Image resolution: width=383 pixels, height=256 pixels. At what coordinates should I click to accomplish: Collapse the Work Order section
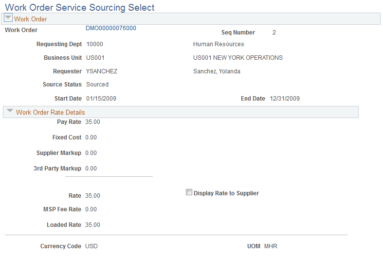8,18
